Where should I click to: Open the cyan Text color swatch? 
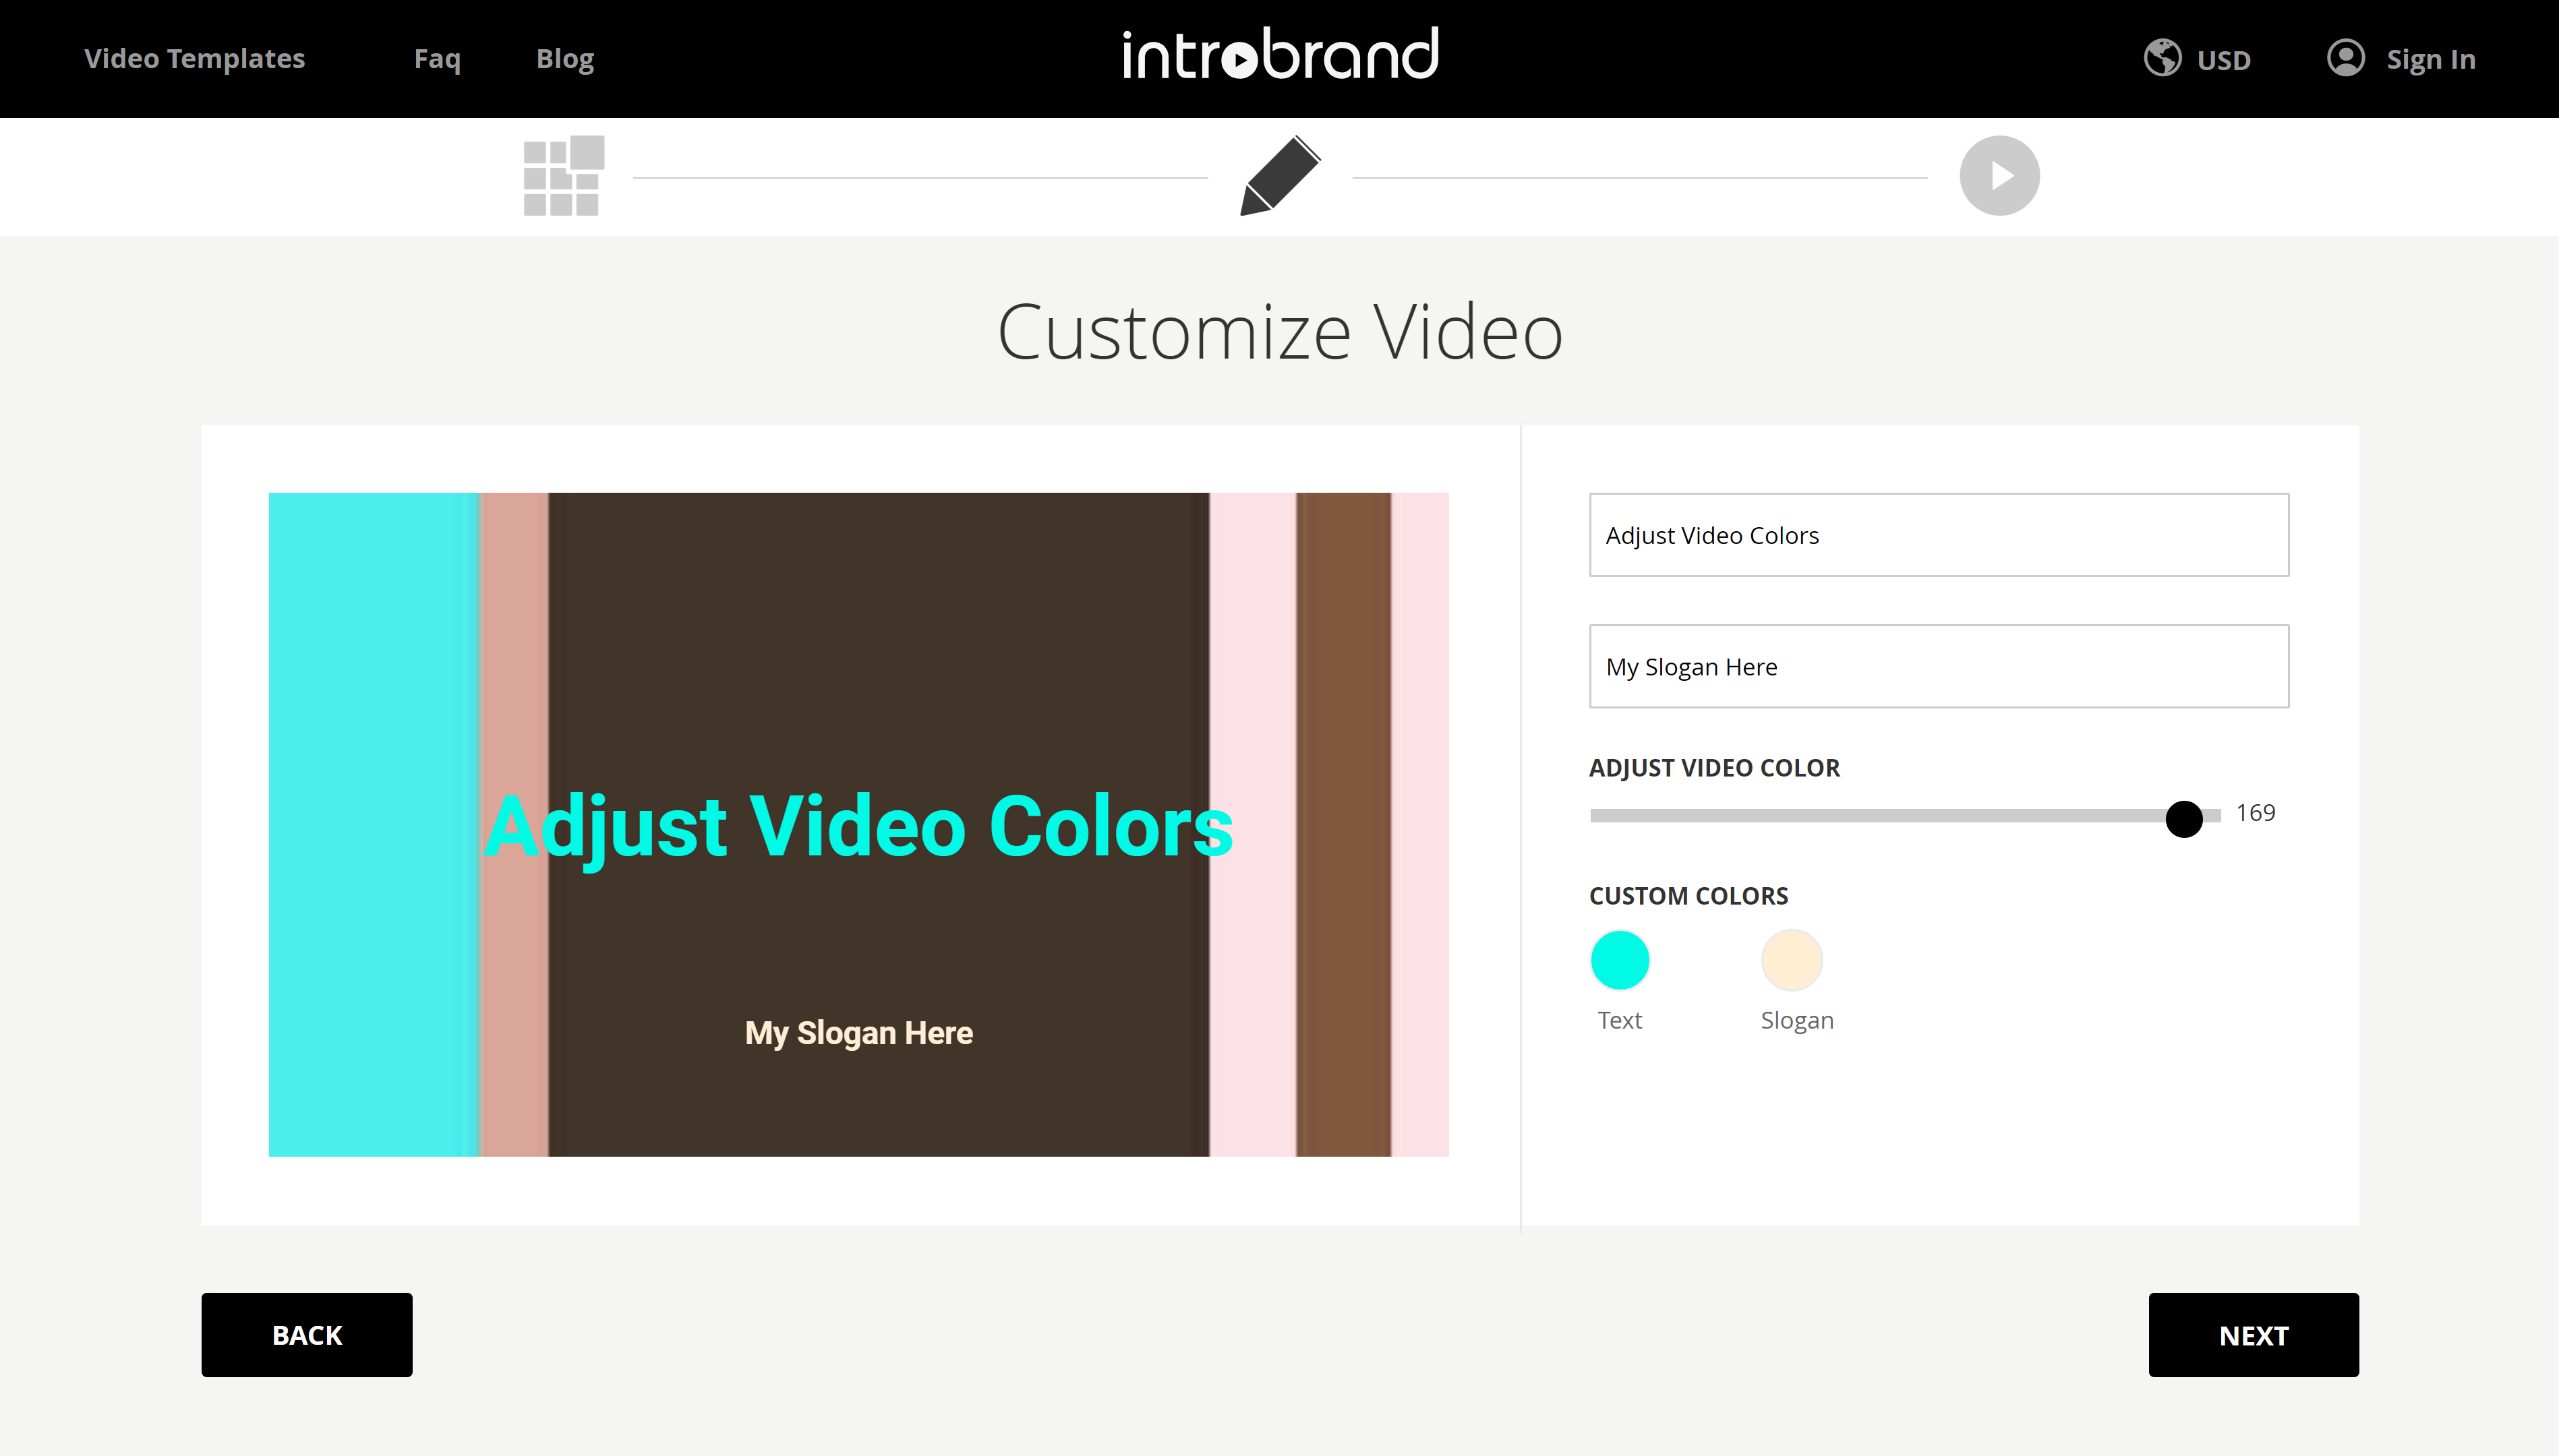tap(1618, 960)
